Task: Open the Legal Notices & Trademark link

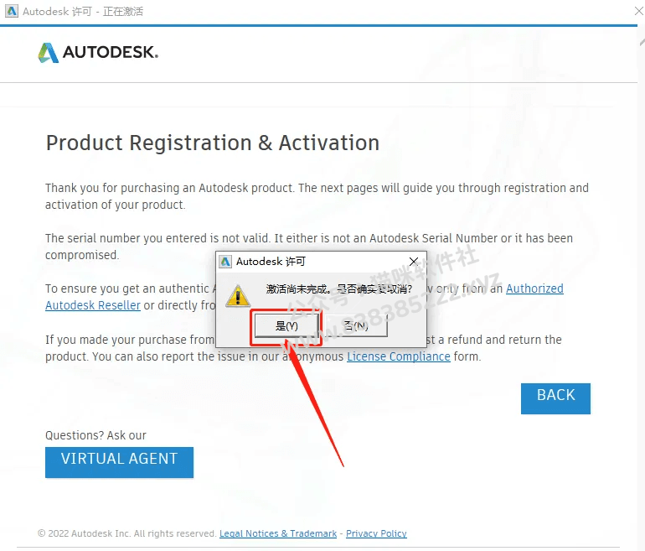Action: point(278,533)
